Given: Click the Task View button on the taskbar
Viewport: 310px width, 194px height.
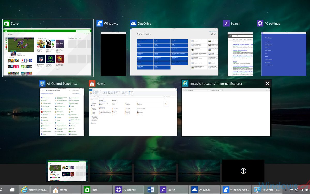Looking at the screenshot, I should (12, 190).
